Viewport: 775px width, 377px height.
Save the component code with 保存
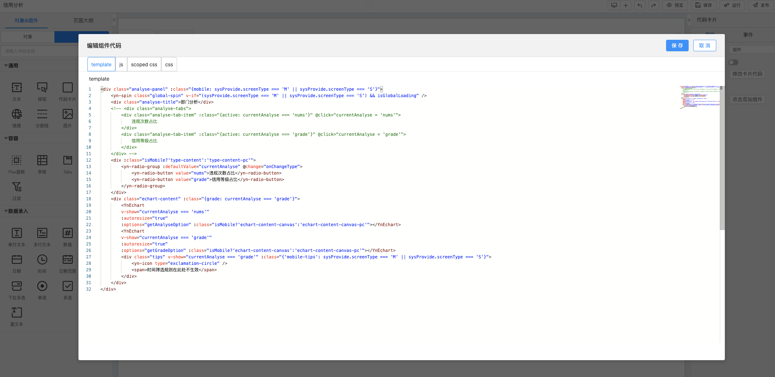point(677,46)
